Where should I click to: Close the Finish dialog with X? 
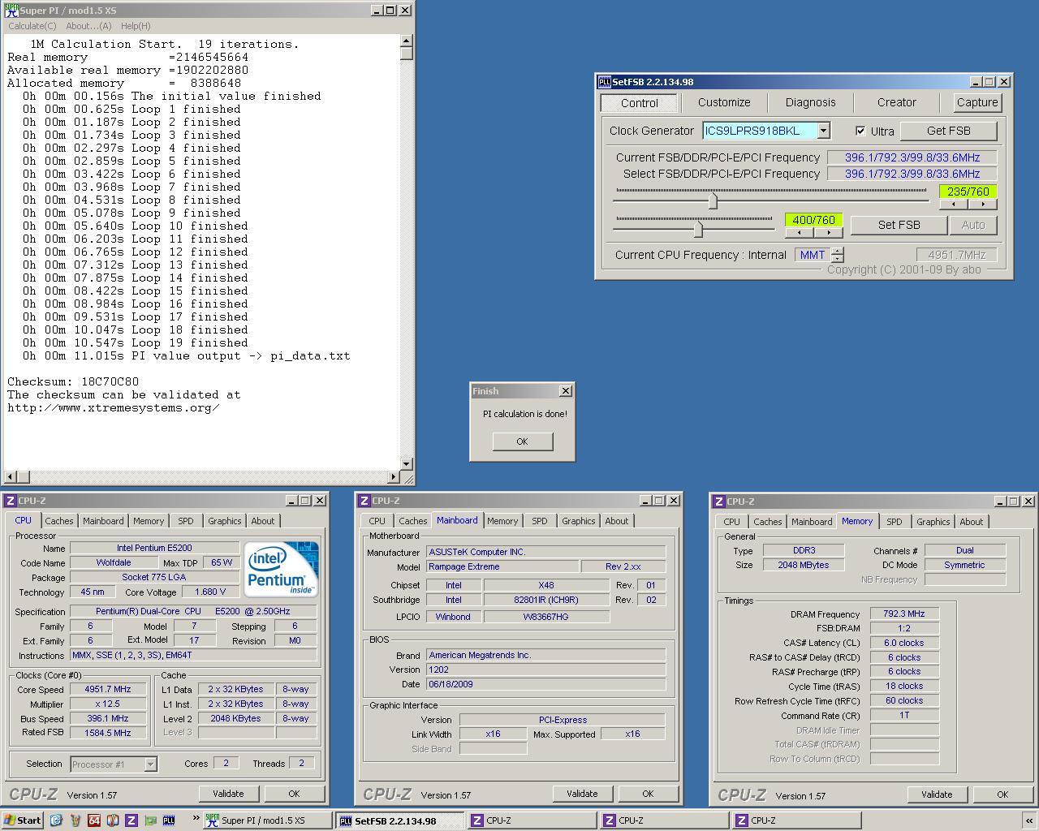point(566,391)
